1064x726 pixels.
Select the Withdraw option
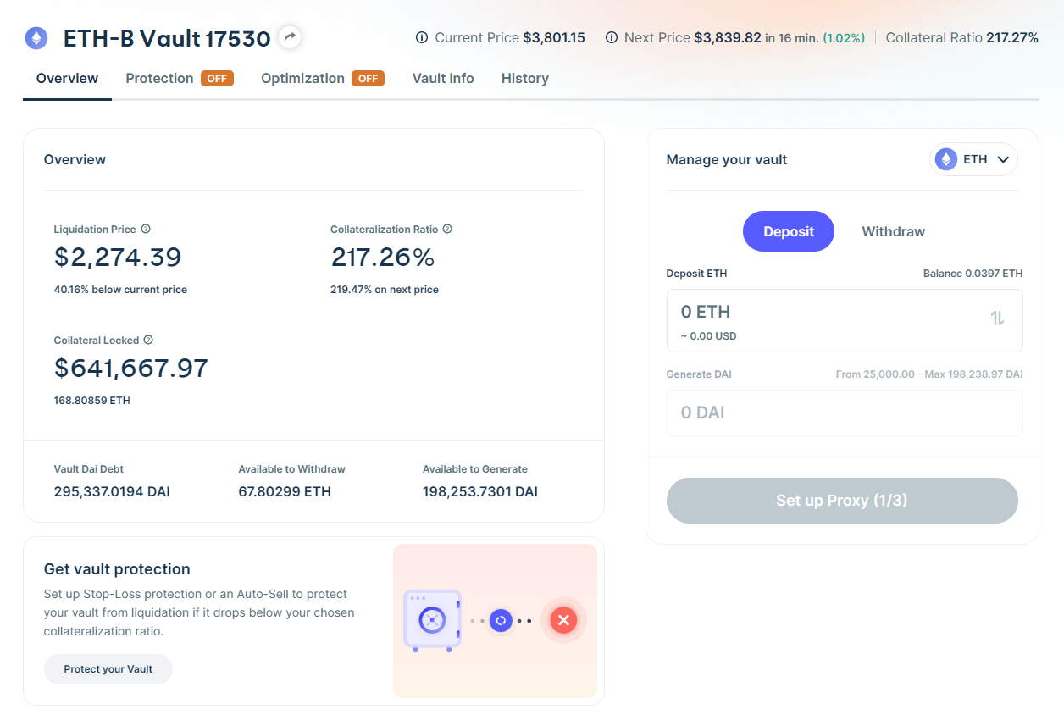tap(893, 231)
